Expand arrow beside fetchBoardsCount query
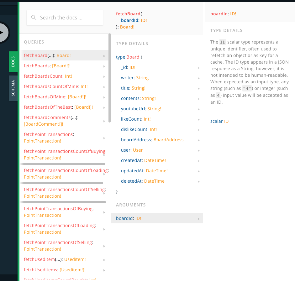 [x=104, y=76]
